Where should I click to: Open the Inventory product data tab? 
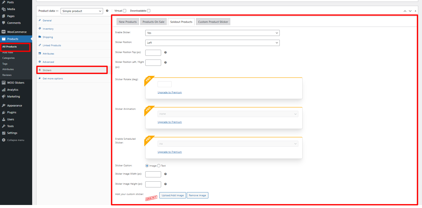tap(74, 29)
